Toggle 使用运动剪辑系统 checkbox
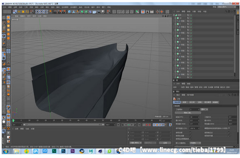Screen dimensions: 240x158 pos(190,139)
